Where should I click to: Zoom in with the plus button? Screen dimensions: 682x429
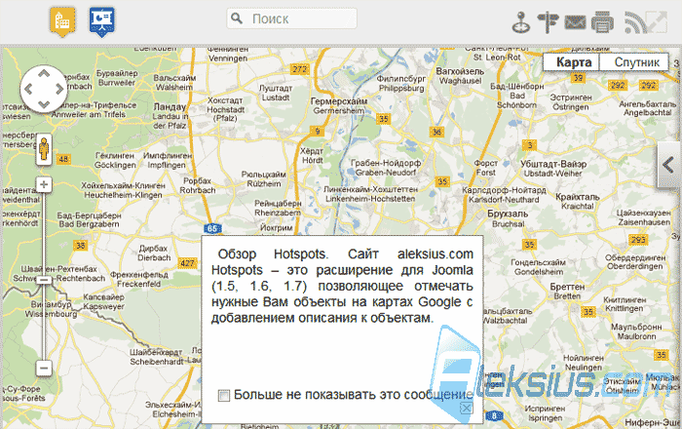44,184
